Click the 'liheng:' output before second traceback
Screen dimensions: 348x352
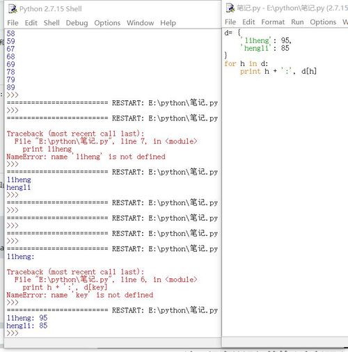click(20, 257)
